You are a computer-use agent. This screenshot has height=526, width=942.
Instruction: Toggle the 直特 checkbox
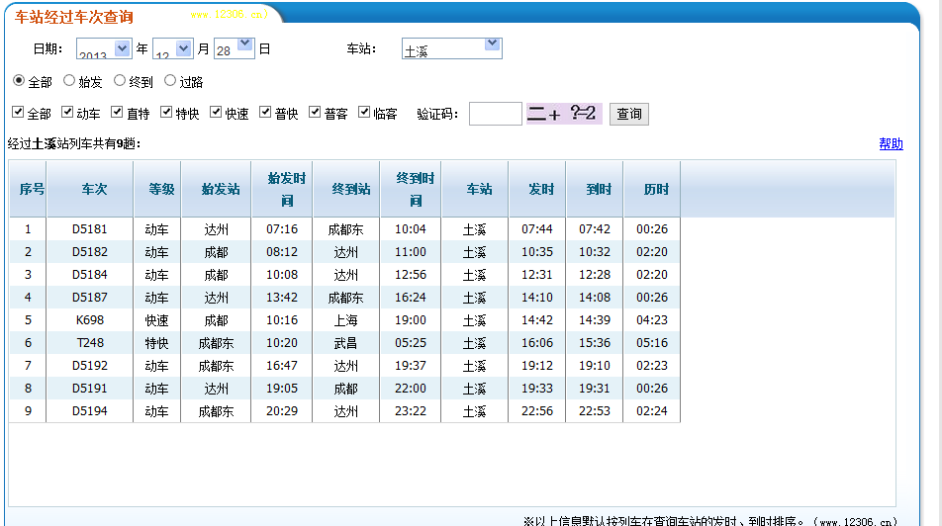pyautogui.click(x=117, y=113)
